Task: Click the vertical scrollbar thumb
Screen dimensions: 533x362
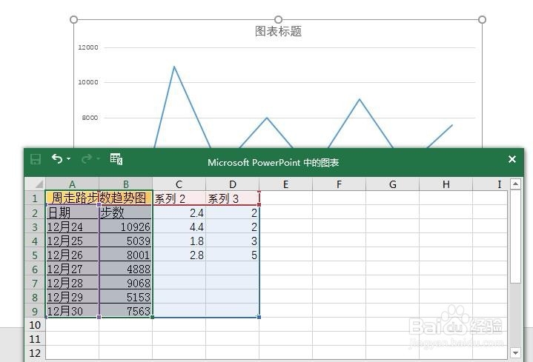Action: [x=516, y=236]
